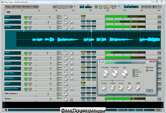This screenshot has width=166, height=113.
Task: Click the zoom out minus button
Action: click(x=112, y=7)
